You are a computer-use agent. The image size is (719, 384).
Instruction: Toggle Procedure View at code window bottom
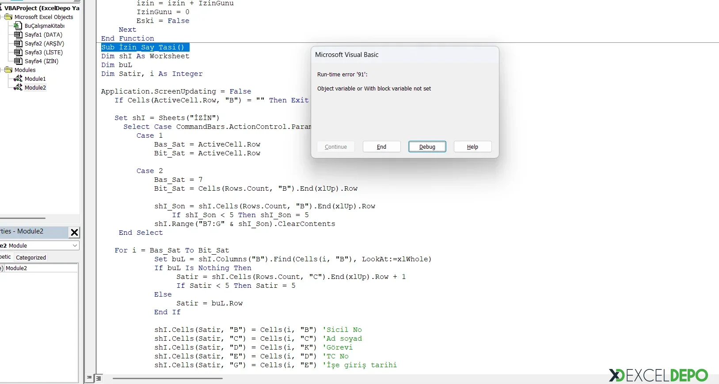pos(90,378)
